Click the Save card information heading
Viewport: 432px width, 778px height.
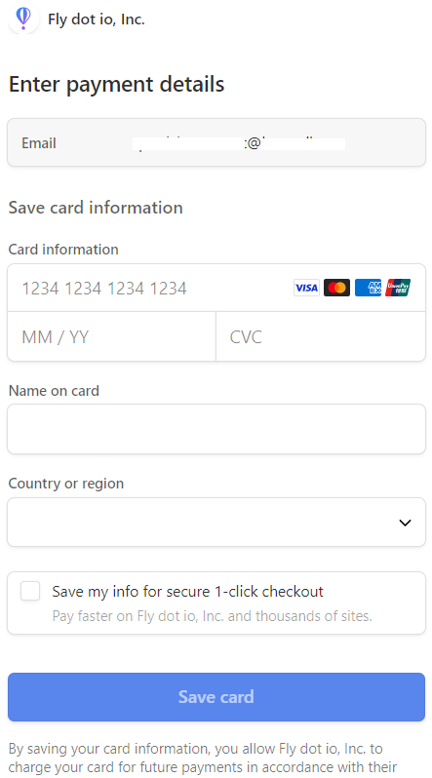96,208
